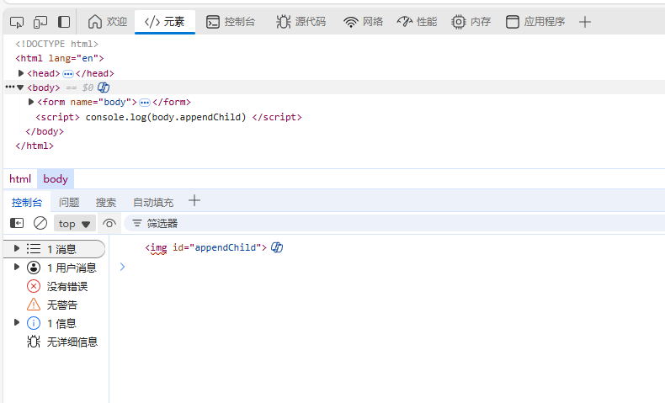Switch to the 元素 elements tab

[x=164, y=22]
